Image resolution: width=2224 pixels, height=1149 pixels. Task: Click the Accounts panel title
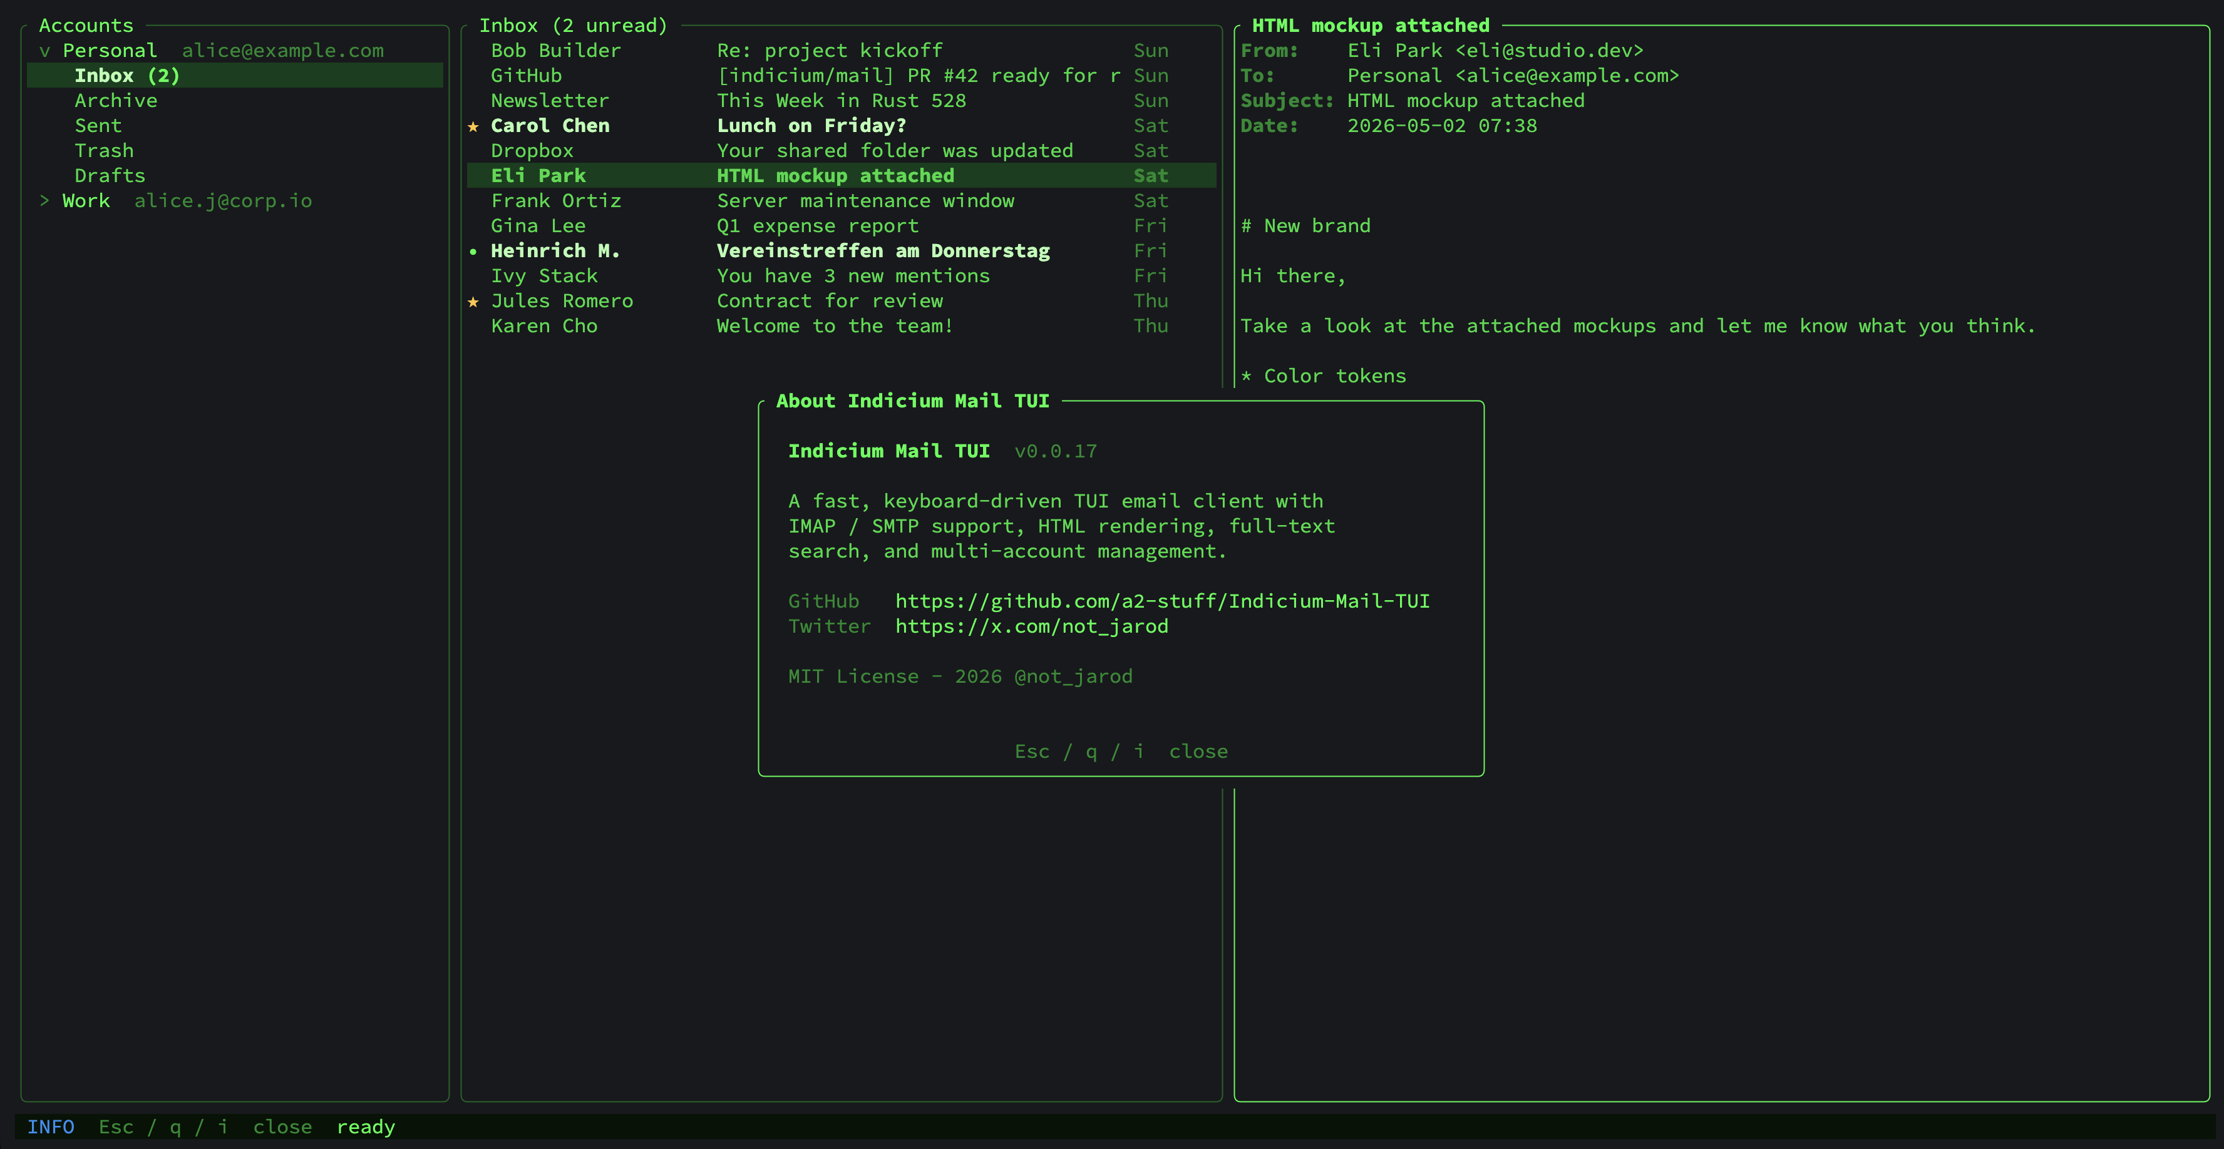86,26
